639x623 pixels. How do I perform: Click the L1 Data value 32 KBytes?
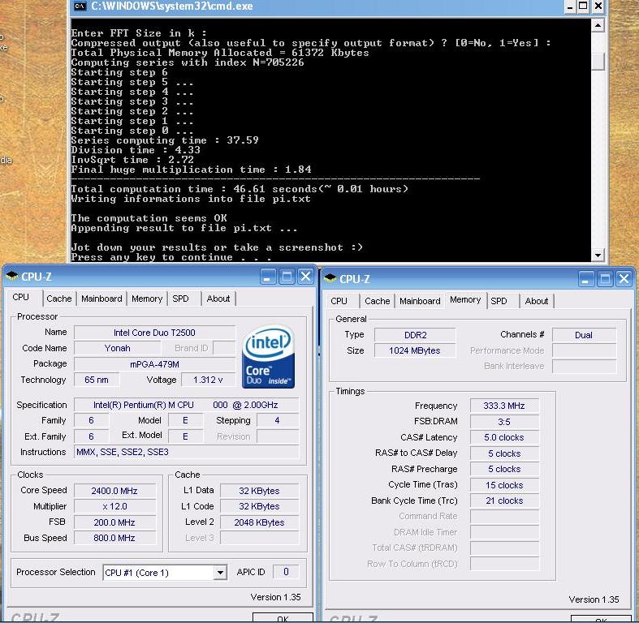[x=259, y=491]
